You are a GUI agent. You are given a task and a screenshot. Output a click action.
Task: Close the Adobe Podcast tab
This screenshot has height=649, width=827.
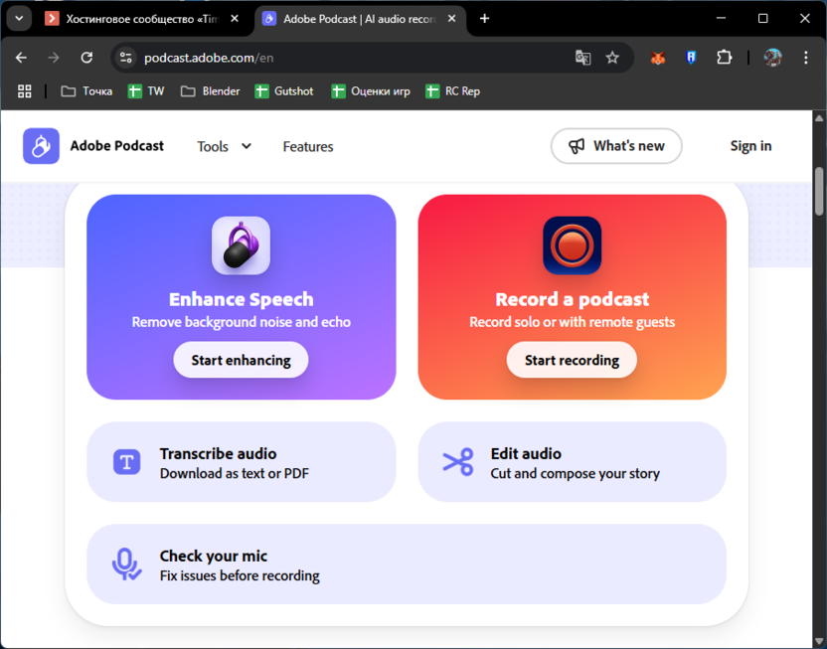point(451,19)
